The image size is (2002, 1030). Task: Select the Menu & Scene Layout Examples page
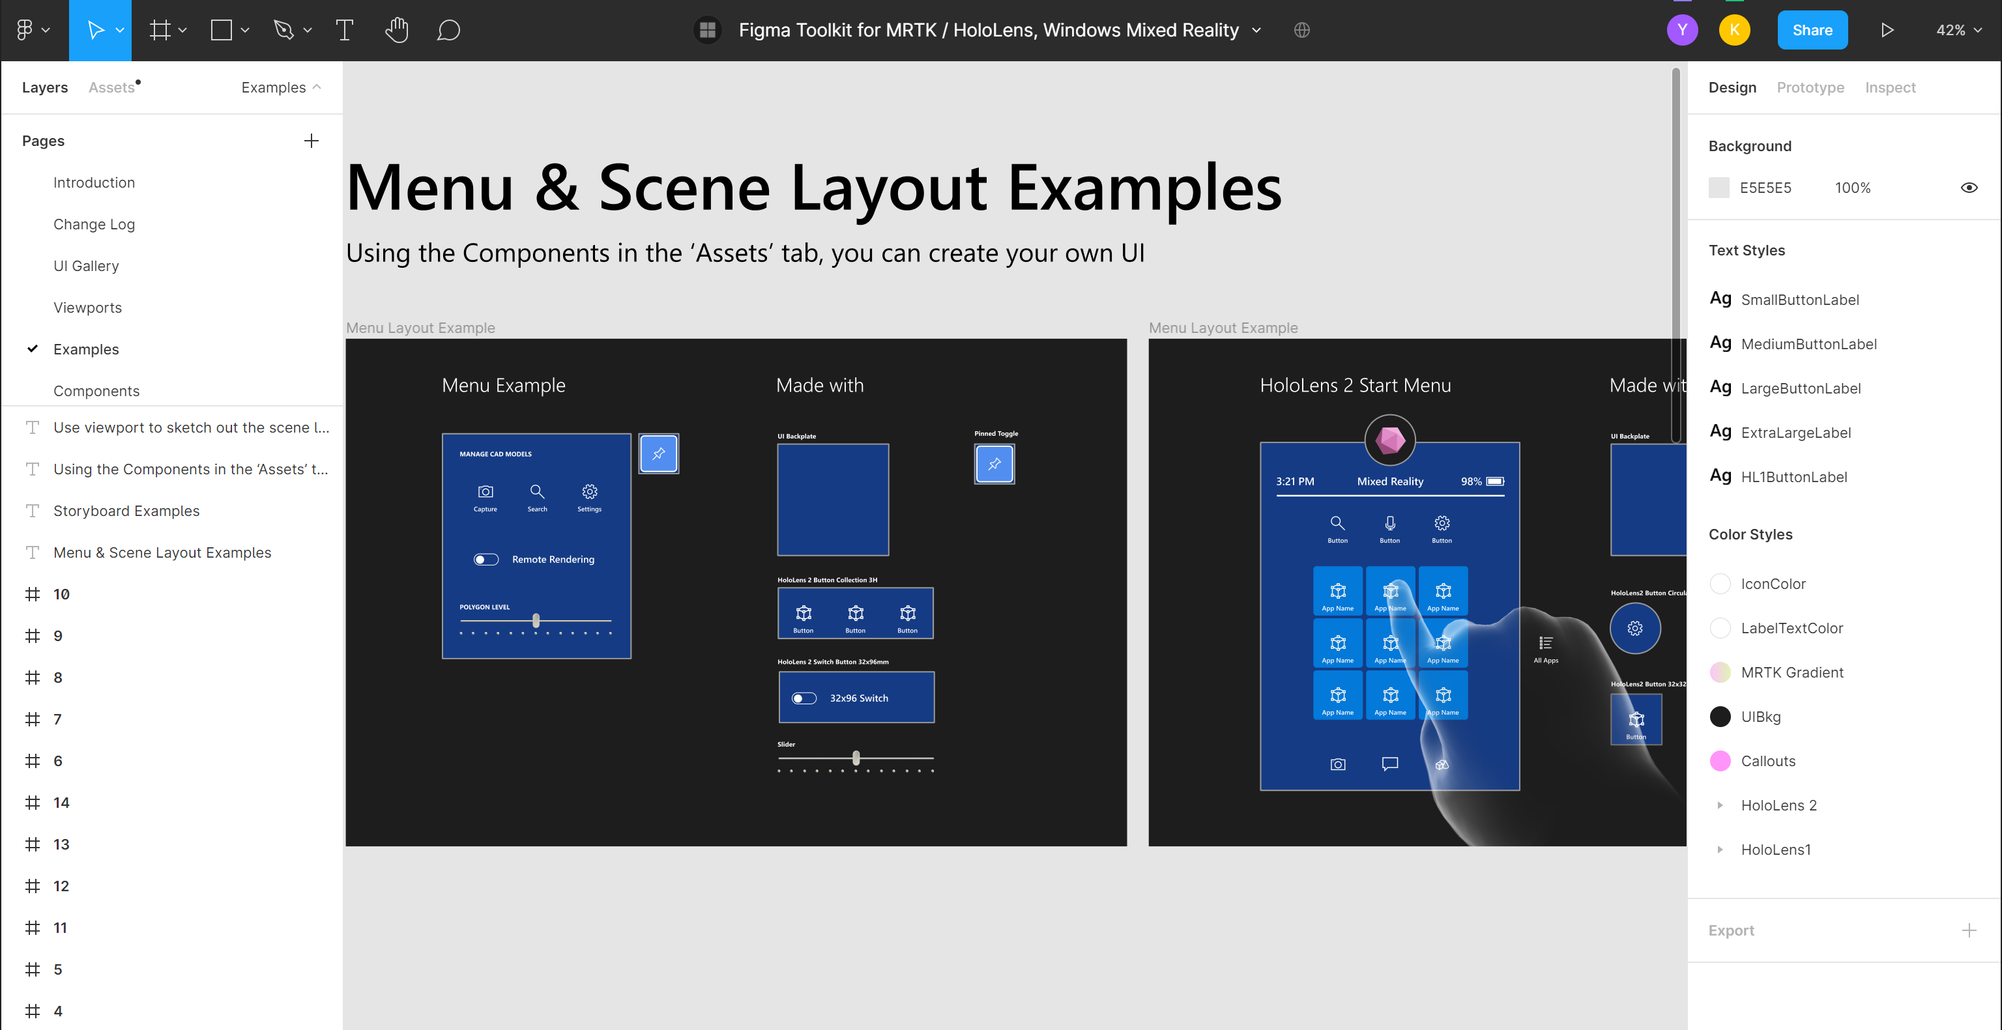click(162, 551)
